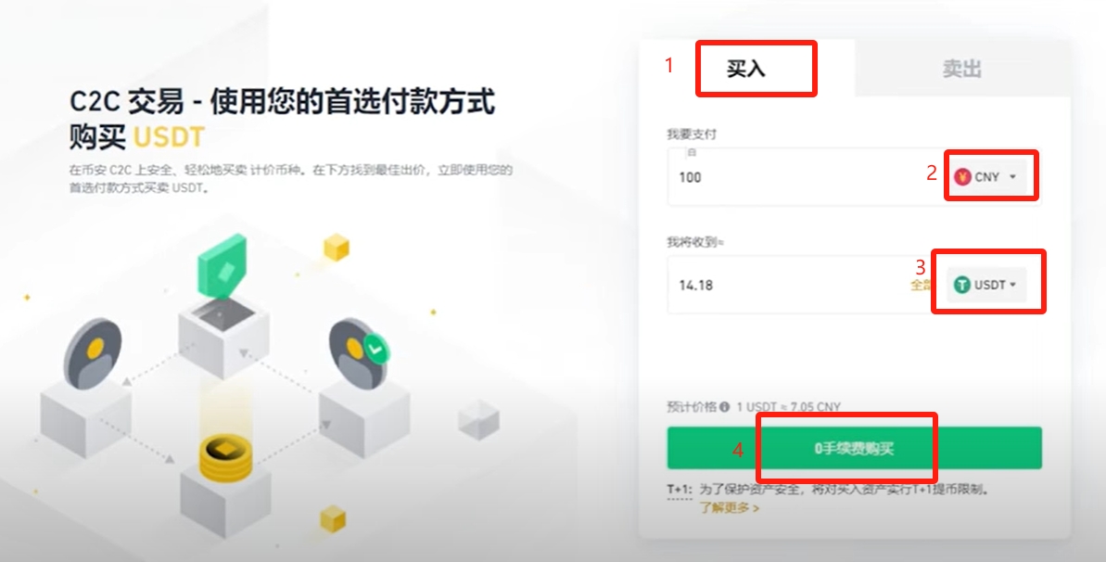
Task: Focus the 我要支付 amount field showing 100
Action: pos(804,176)
